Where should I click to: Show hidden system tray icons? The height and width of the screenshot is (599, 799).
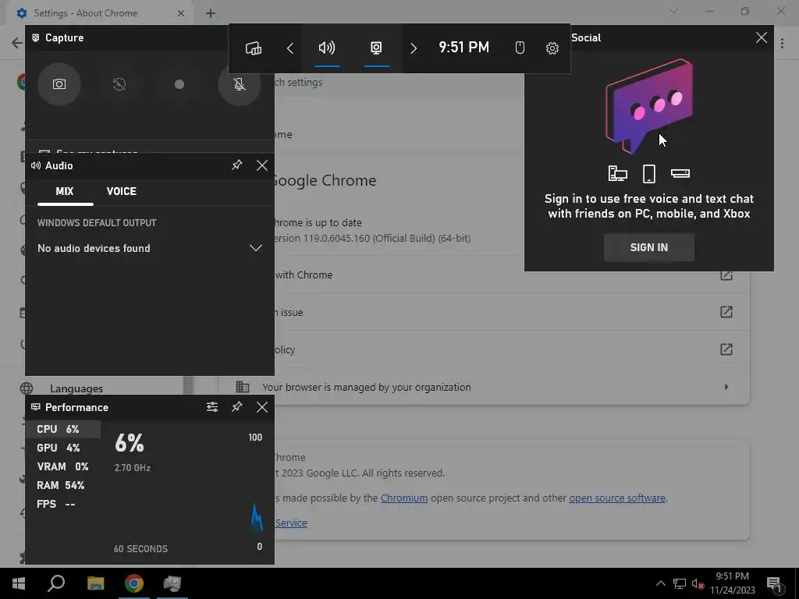point(660,583)
